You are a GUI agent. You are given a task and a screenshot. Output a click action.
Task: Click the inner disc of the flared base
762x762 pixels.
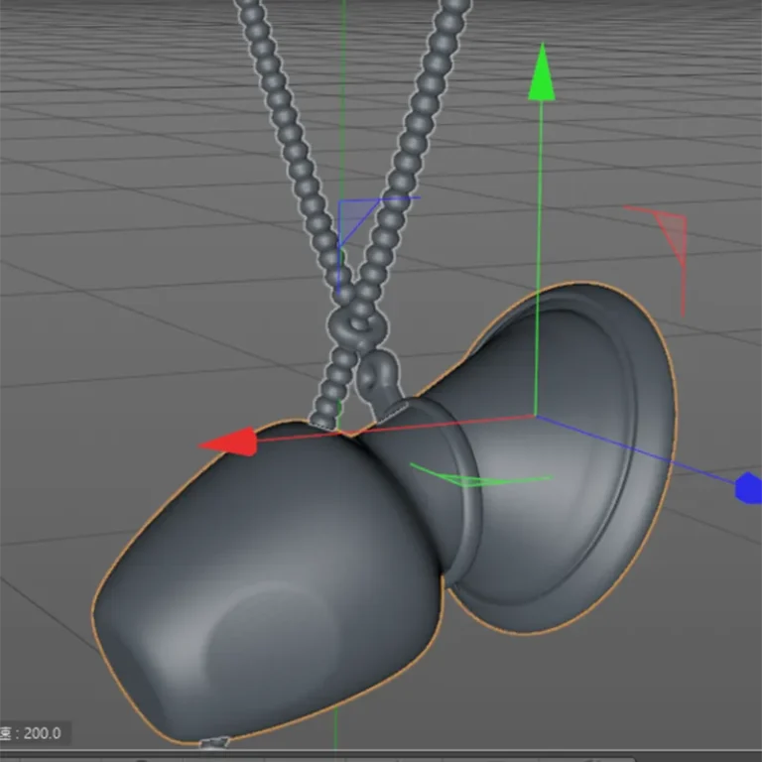559,452
